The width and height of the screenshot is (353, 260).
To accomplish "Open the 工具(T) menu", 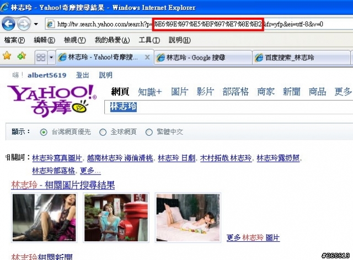I will point(149,40).
